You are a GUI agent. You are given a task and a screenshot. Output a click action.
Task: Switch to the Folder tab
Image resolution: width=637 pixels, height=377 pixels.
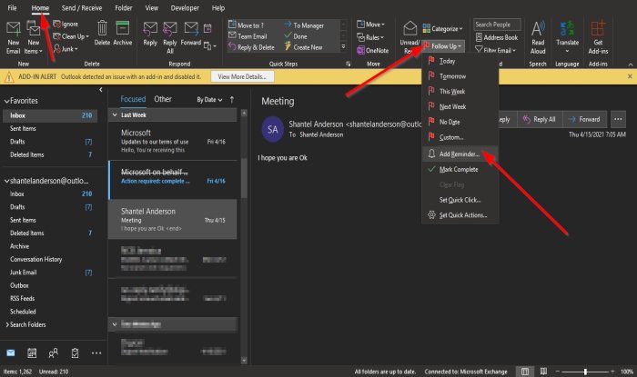click(x=124, y=7)
